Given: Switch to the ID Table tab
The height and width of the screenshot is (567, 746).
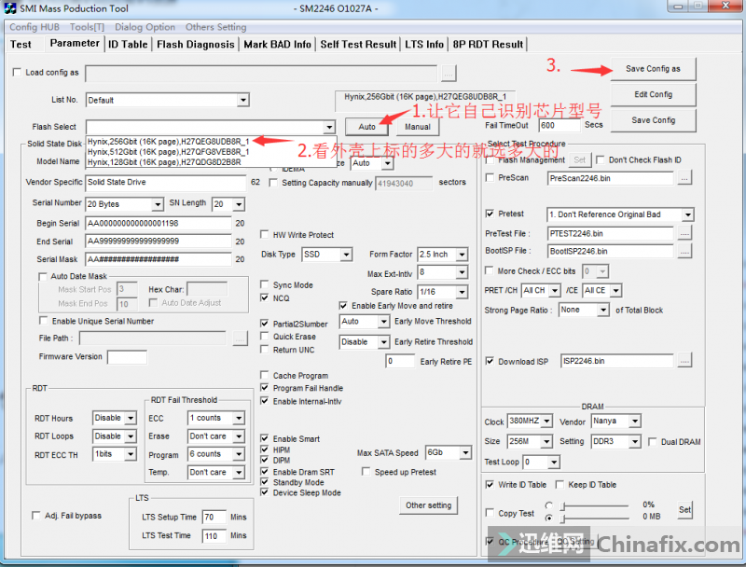Looking at the screenshot, I should coord(128,44).
